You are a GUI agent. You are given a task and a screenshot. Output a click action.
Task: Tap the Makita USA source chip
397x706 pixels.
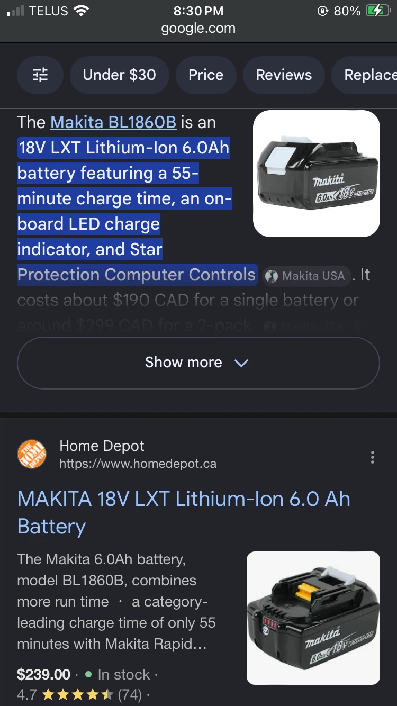click(307, 276)
